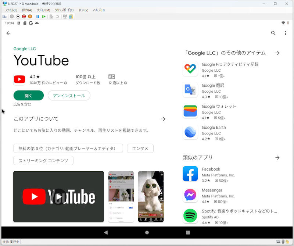Click the Checkpoint toolbar icon
Screen dimensions: 294x246
[x=51, y=17]
